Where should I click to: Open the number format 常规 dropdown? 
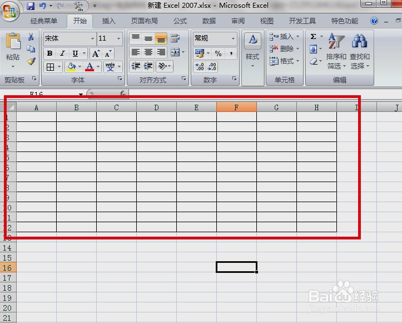(233, 38)
